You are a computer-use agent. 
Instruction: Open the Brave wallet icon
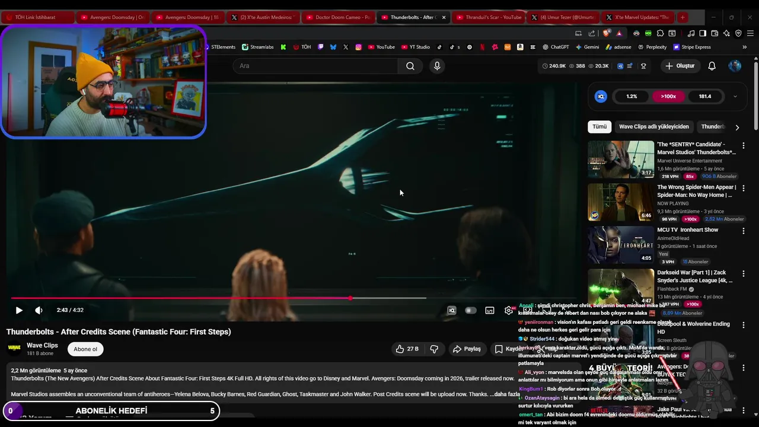coord(715,33)
